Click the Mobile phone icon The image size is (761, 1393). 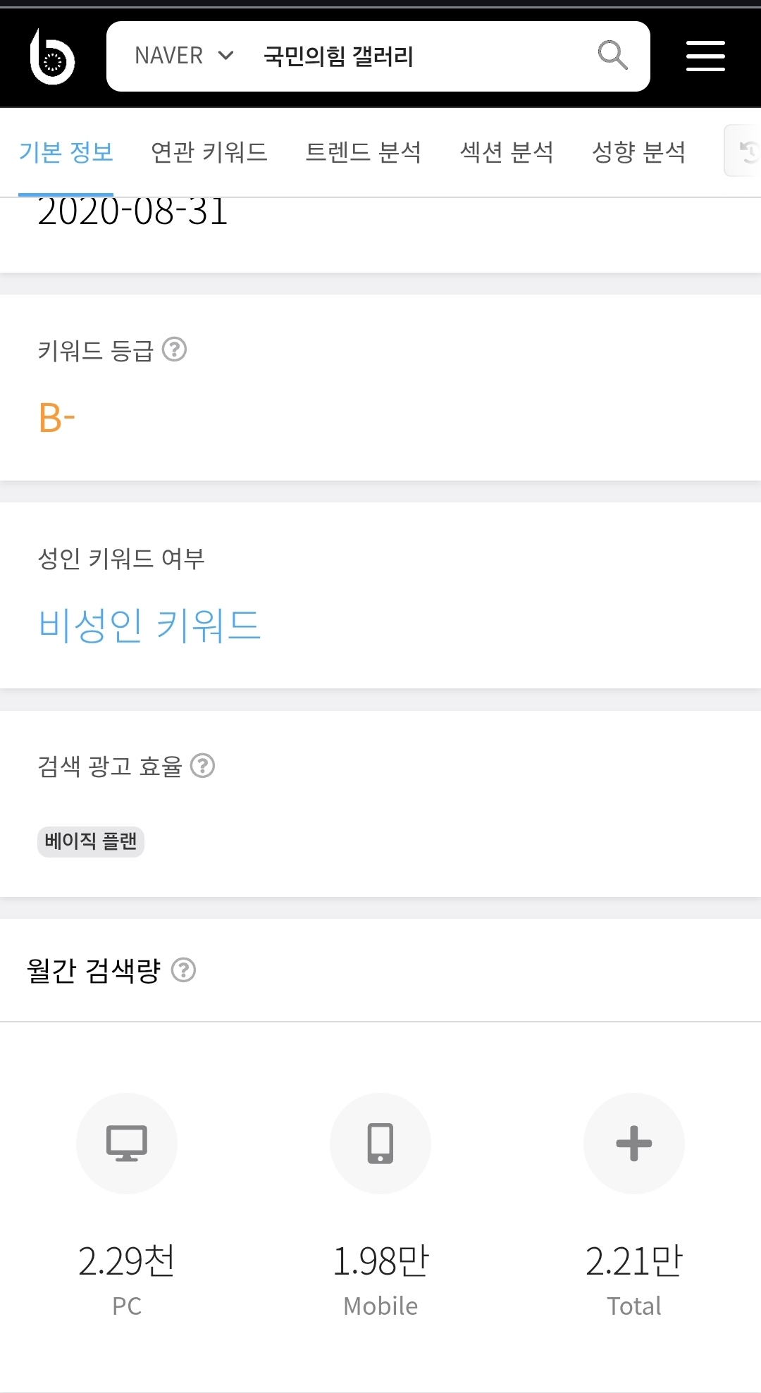380,1143
